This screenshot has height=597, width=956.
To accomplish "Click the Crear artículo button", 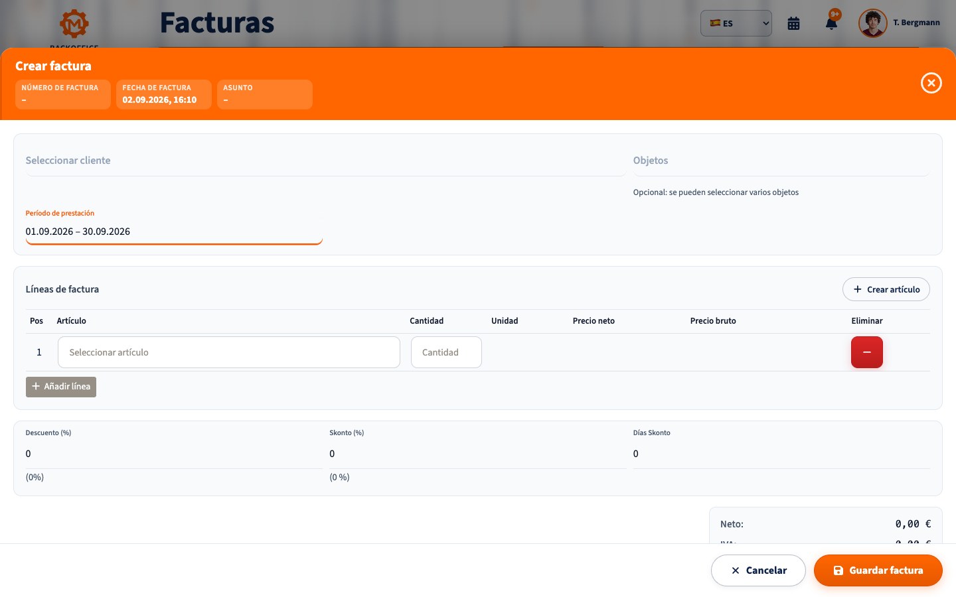I will [886, 289].
